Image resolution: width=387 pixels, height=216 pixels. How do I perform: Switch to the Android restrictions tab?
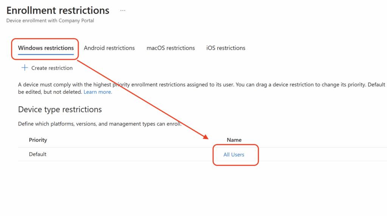[x=109, y=48]
